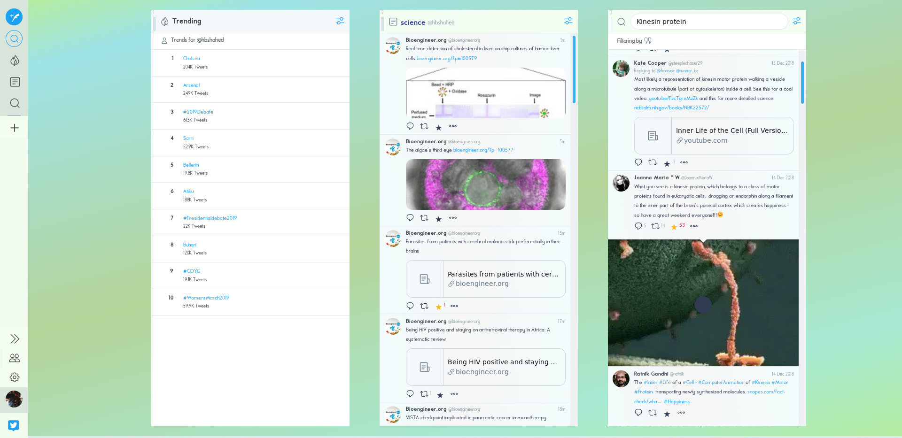
Task: Open the #COYG trend
Action: coord(192,271)
